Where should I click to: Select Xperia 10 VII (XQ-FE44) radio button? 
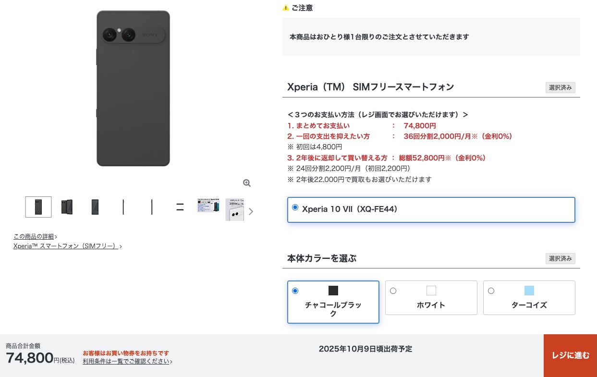coord(295,207)
